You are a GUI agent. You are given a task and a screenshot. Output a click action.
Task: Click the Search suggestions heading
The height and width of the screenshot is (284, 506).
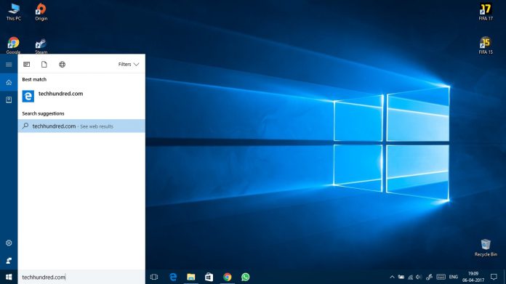(x=43, y=113)
